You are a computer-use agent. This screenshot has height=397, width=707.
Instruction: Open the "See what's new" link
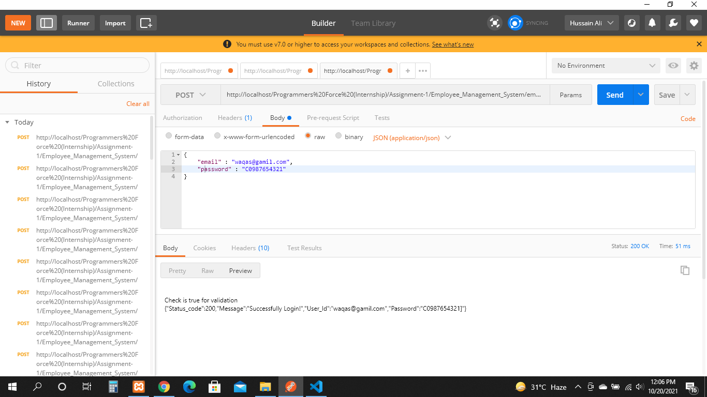pos(452,44)
